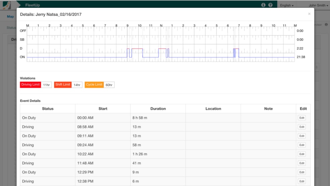Click the driving segment near noon on graph
Viewport: 330px width, 186px height.
162,49
